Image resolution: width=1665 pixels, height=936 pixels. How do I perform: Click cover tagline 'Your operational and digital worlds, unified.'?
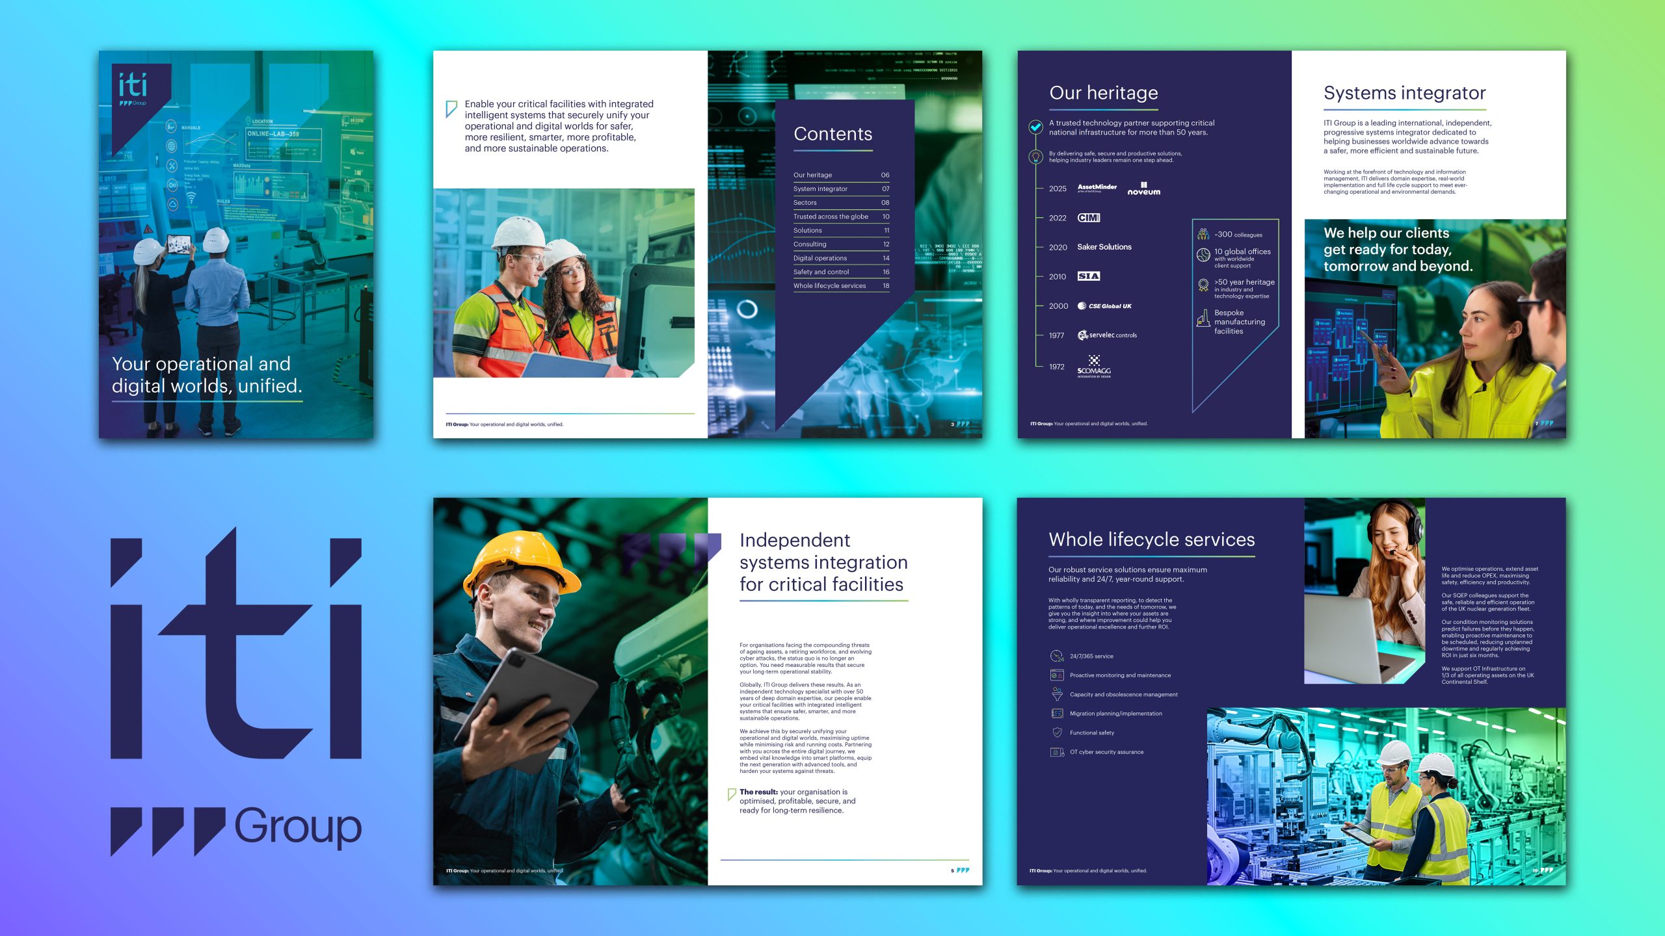[207, 375]
